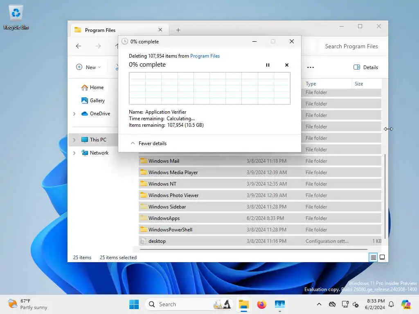Image resolution: width=419 pixels, height=314 pixels.
Task: Click the muted volume tray icon
Action: tap(356, 304)
